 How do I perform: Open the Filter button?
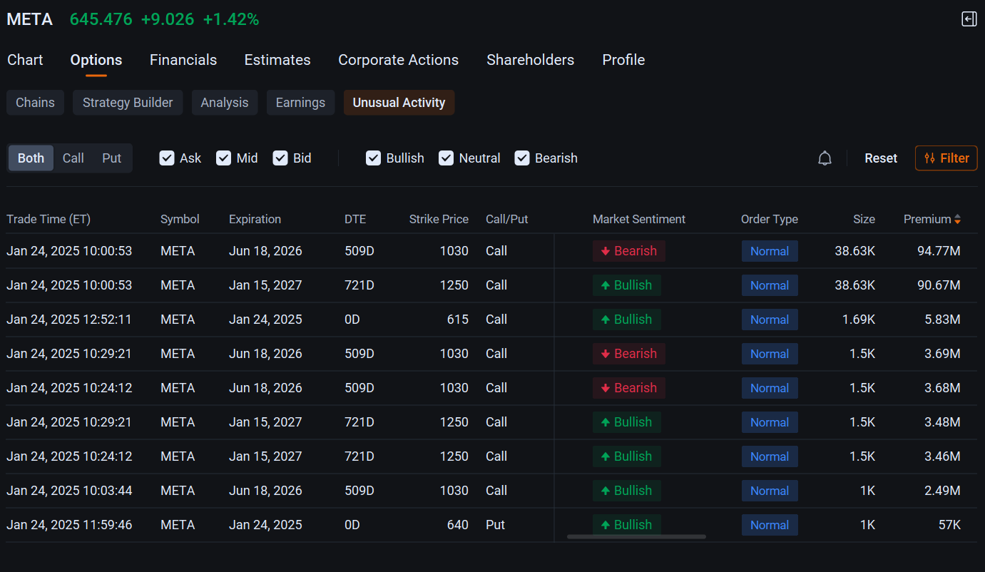[x=946, y=158]
